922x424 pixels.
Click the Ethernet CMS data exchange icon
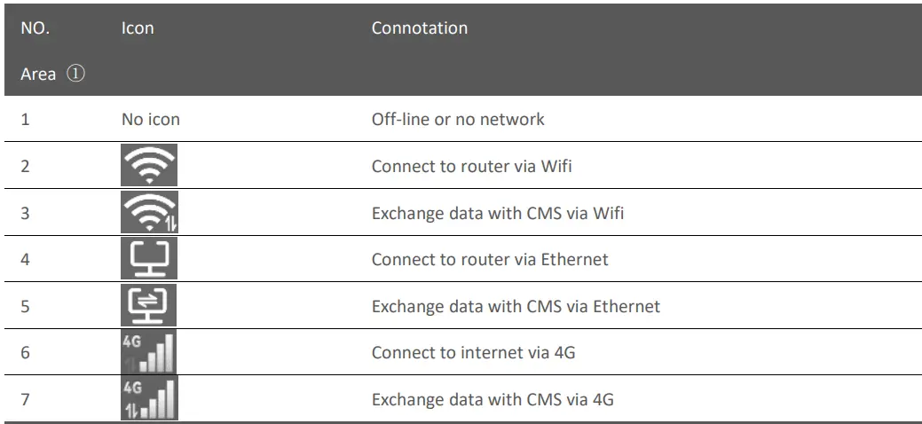(x=149, y=307)
